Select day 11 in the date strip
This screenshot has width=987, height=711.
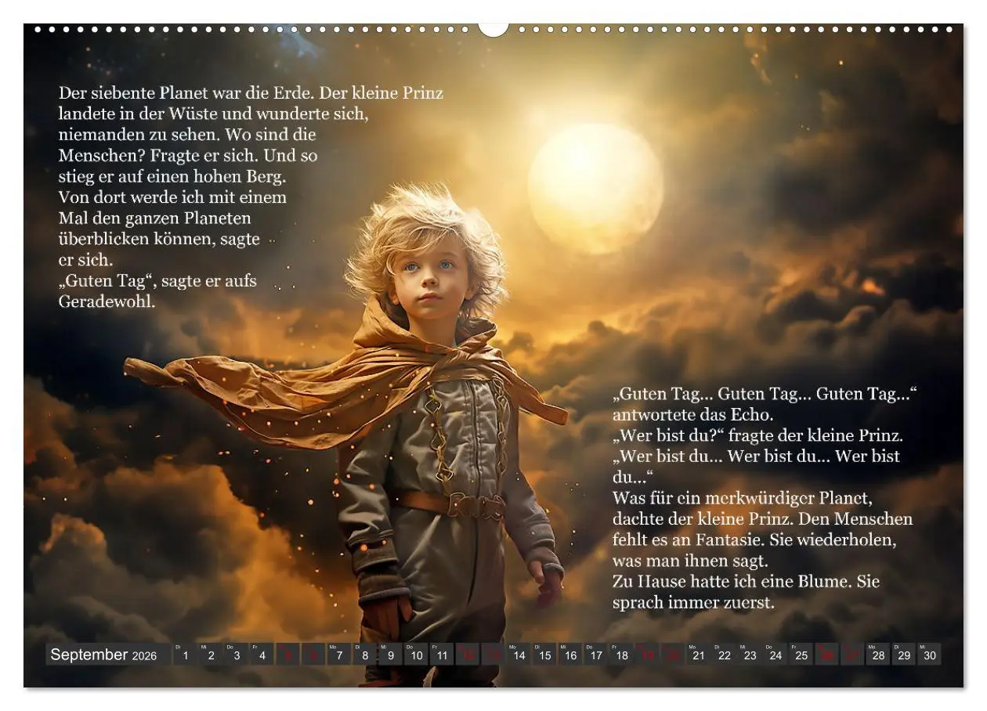[441, 655]
